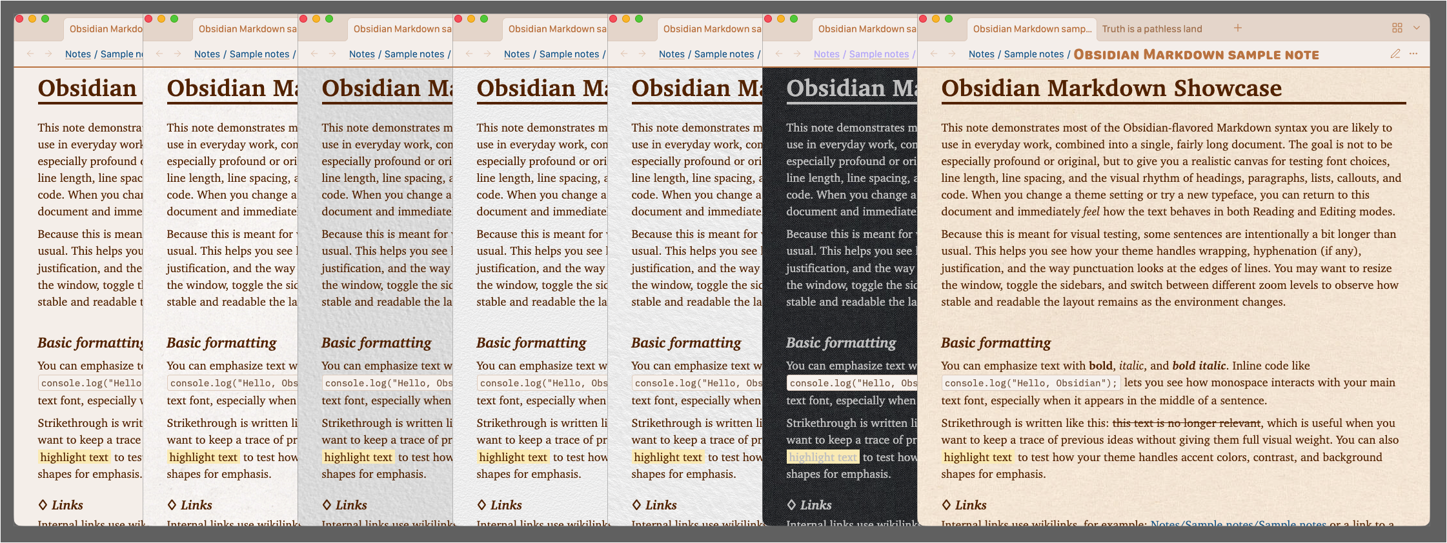Select the 'Obsidian Markdown samp...' tab in rightmost window
The height and width of the screenshot is (543, 1447).
coord(1031,29)
